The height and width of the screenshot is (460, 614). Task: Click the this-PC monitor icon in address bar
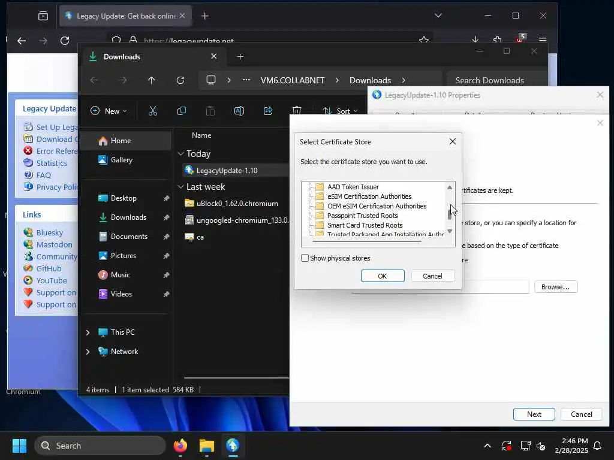pyautogui.click(x=211, y=80)
